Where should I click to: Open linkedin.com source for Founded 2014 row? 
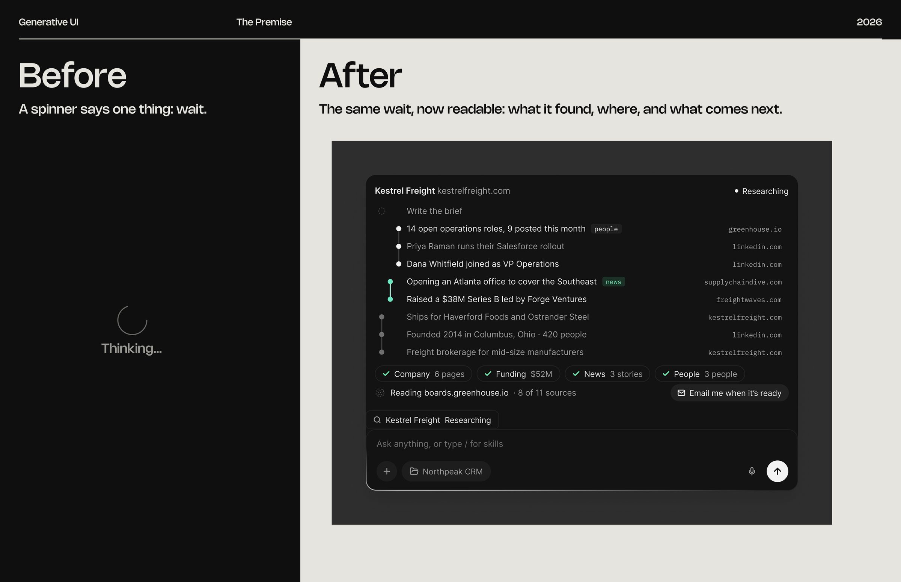[757, 335]
